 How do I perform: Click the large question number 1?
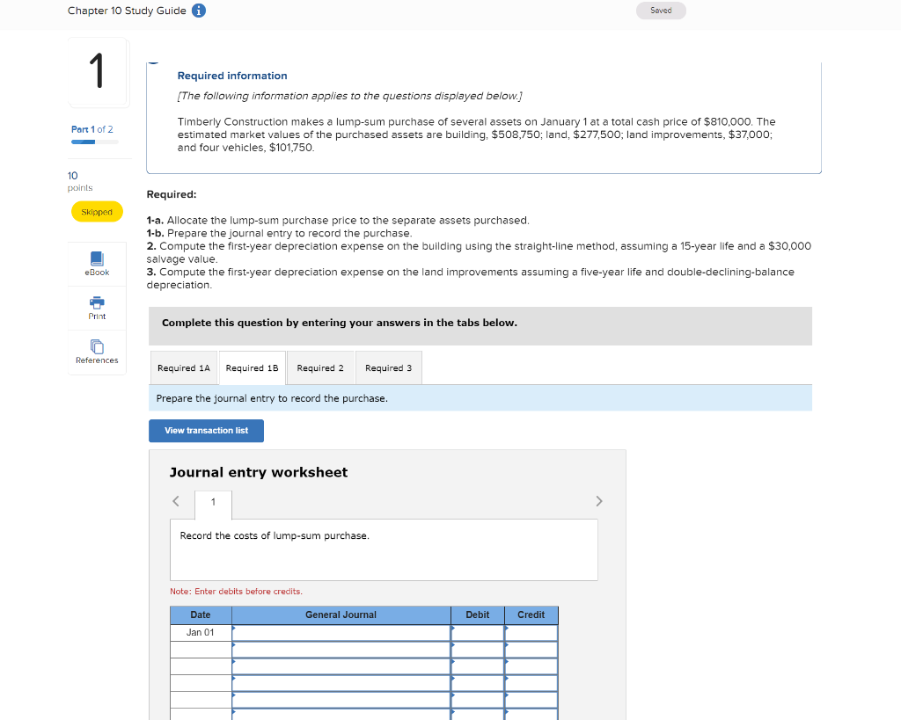[x=97, y=71]
